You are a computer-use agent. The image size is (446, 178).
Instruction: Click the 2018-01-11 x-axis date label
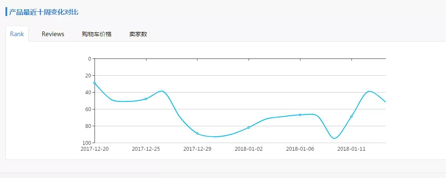[x=351, y=149]
